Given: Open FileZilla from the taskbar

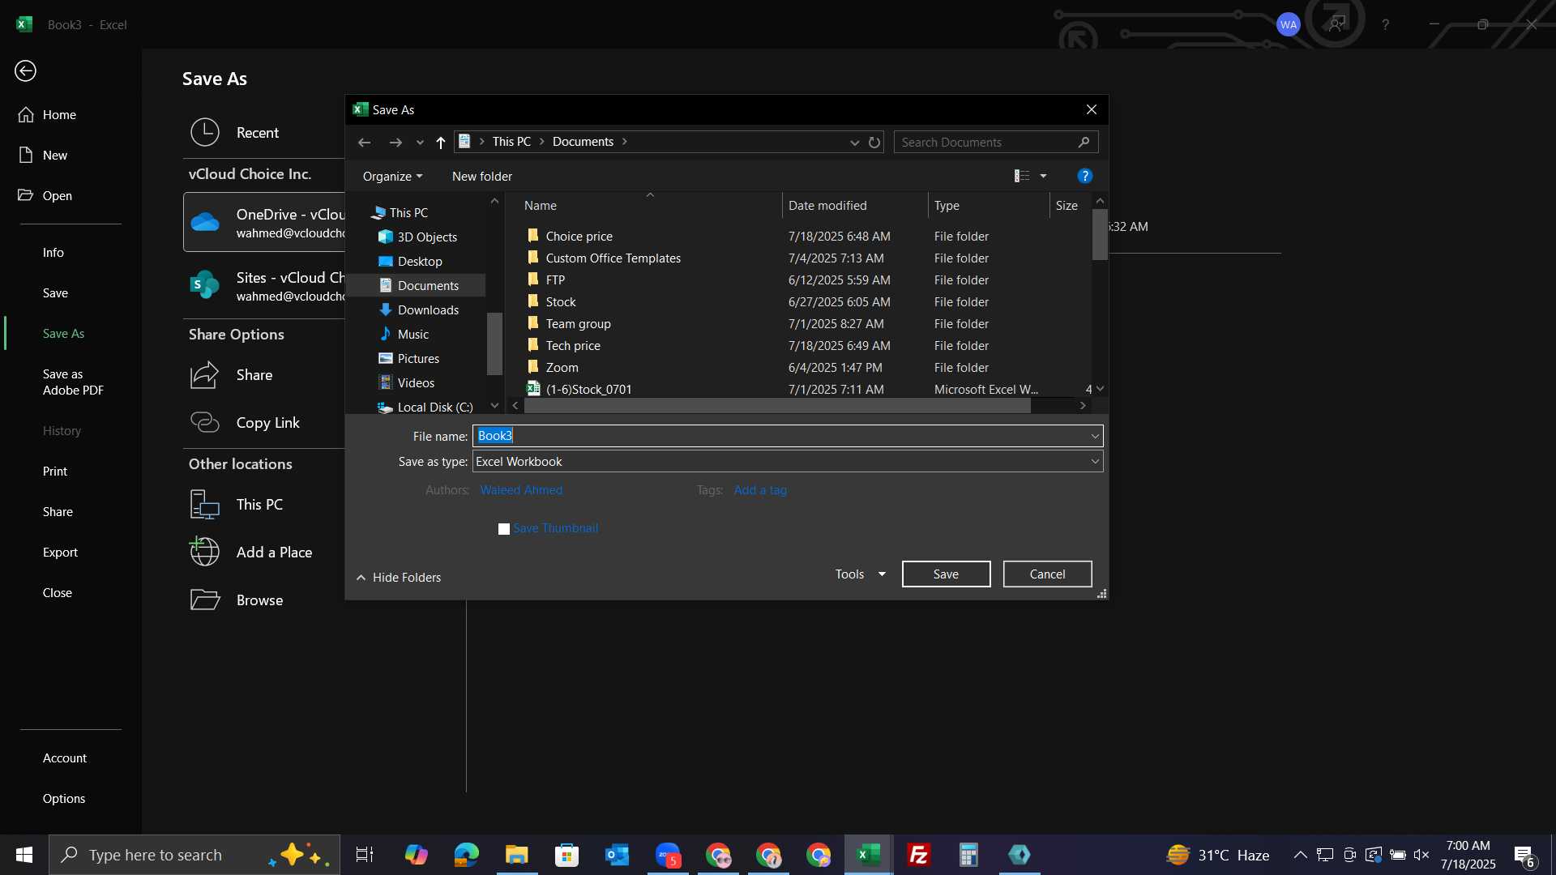Looking at the screenshot, I should (x=918, y=855).
